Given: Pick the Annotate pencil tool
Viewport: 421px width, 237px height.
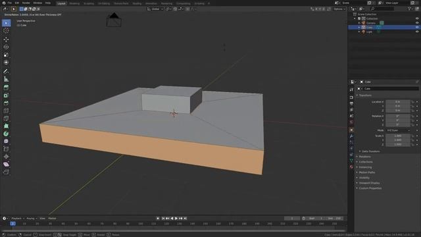Looking at the screenshot, I should click(x=6, y=72).
